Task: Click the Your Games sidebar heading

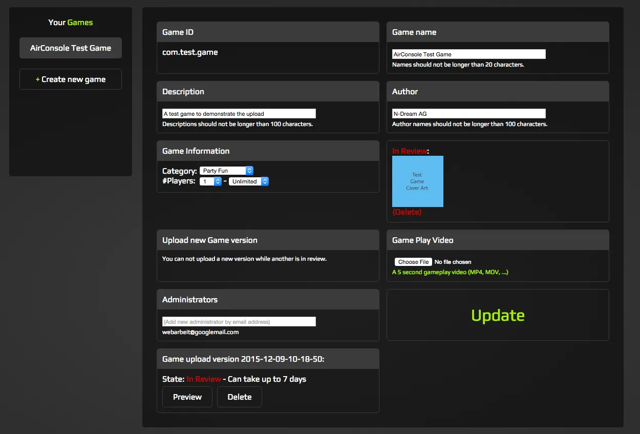Action: [71, 23]
